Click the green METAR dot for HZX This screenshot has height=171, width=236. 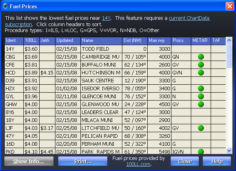pyautogui.click(x=201, y=88)
